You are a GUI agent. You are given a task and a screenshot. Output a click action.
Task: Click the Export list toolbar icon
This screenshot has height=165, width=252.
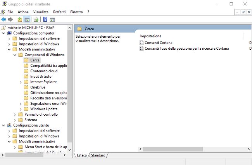pos(36,19)
